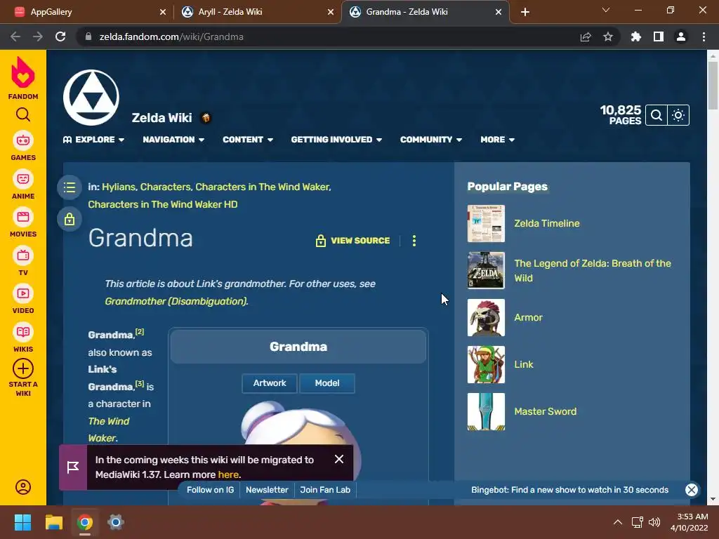Open the taskbar clock and date

coord(690,522)
